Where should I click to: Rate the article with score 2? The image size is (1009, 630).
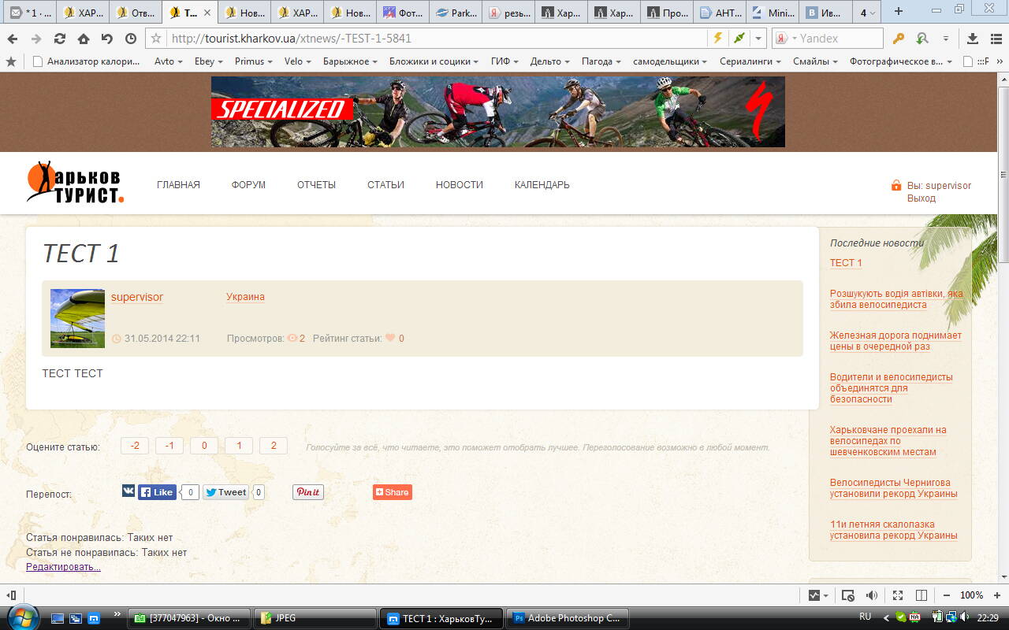[x=274, y=446]
